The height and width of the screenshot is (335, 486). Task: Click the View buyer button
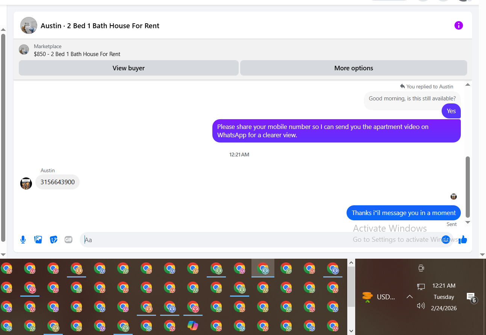point(129,68)
